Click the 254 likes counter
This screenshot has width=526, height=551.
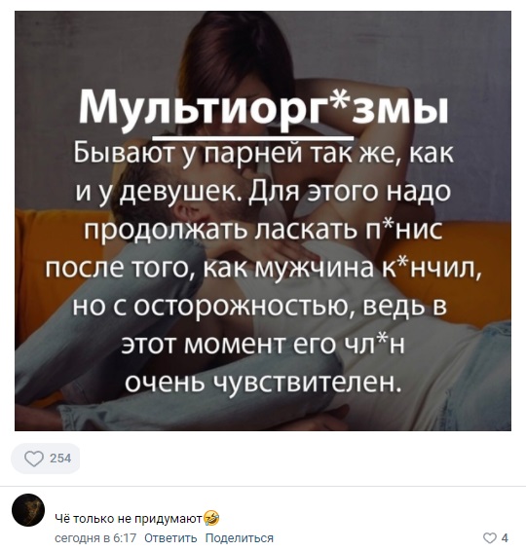pos(60,459)
